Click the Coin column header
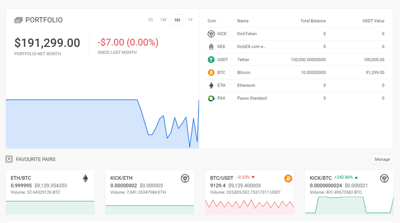 [212, 21]
